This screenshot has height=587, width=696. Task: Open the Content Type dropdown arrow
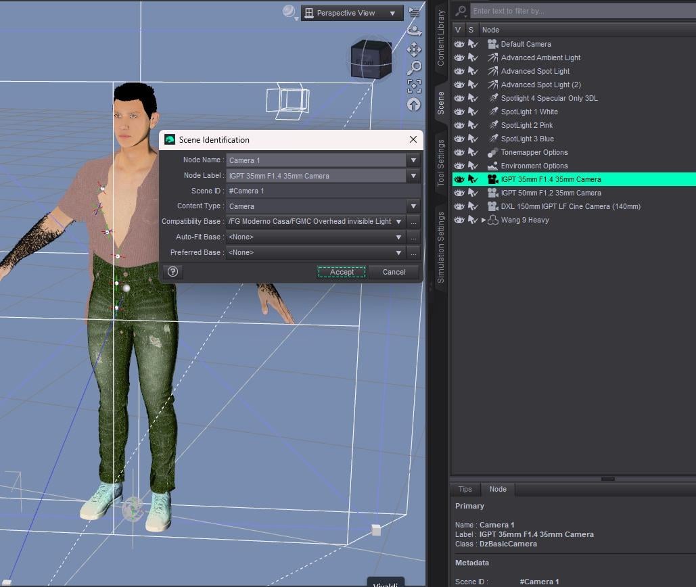click(413, 206)
